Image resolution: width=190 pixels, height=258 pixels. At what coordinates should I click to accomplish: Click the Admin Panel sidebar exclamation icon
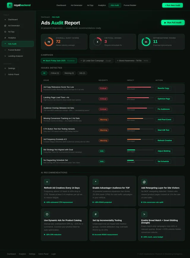tap(5, 75)
